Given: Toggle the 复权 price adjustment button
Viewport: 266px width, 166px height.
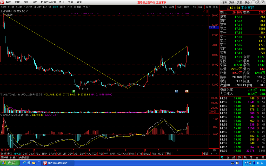Looking at the screenshot, I should (164, 7).
